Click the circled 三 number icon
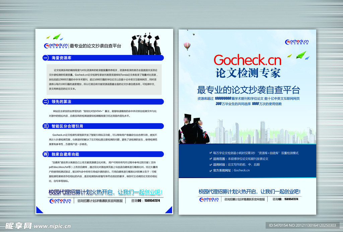This screenshot has height=232, width=343. [x=46, y=126]
